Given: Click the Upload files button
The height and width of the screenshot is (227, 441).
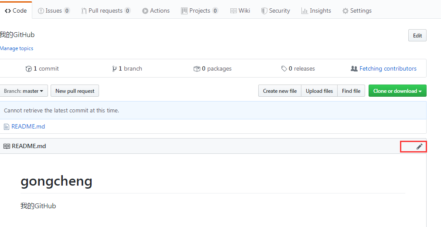Looking at the screenshot, I should point(319,91).
